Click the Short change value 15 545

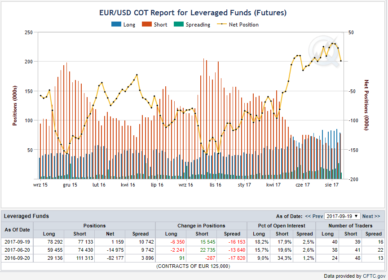tap(208, 242)
